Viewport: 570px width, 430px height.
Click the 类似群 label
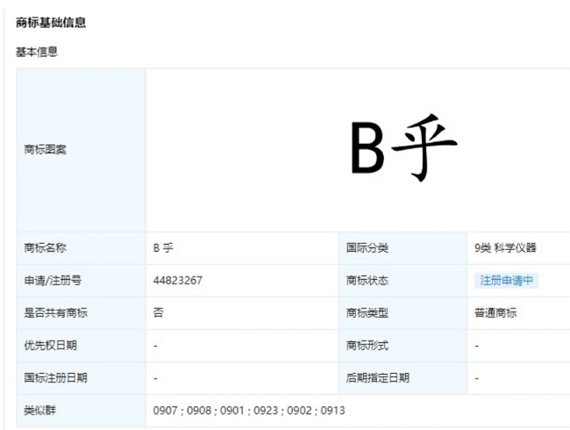pos(39,411)
